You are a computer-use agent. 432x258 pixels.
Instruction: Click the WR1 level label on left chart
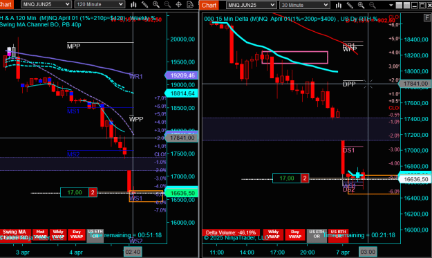coord(136,76)
